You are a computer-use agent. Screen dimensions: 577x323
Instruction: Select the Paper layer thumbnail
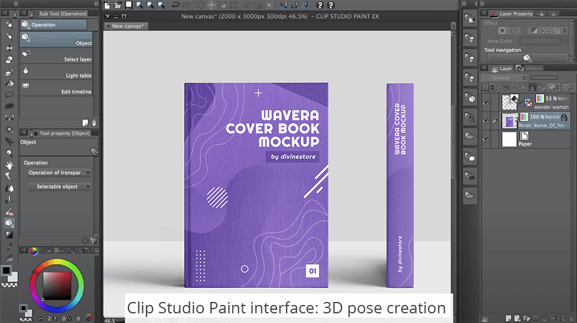point(509,139)
